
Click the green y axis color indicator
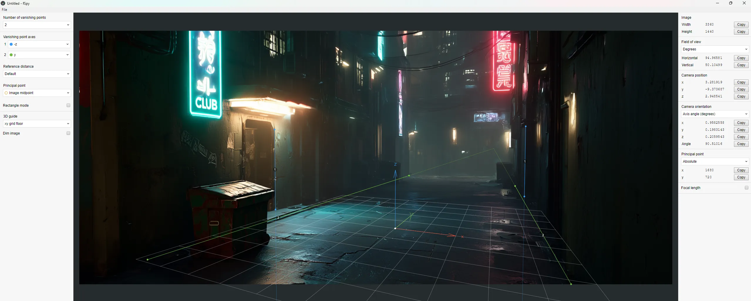(11, 55)
